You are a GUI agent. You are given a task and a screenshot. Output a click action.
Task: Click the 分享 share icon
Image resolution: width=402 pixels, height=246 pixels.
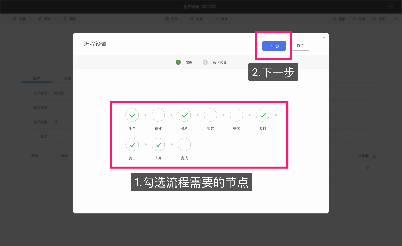pyautogui.click(x=354, y=19)
